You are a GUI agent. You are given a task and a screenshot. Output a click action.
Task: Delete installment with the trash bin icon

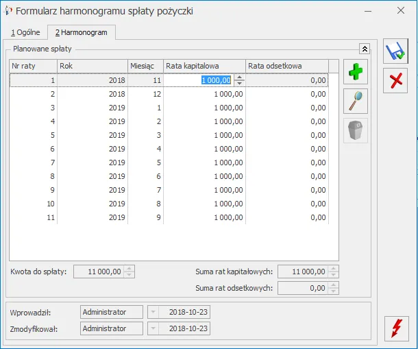pos(356,130)
